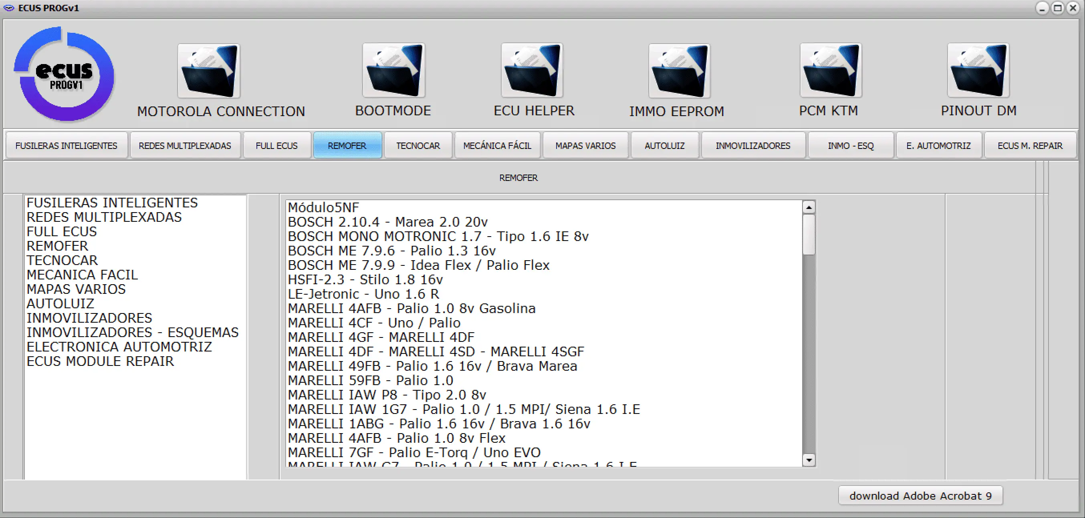The image size is (1085, 518).
Task: Open the BOOTMODE folder icon
Action: pos(393,70)
